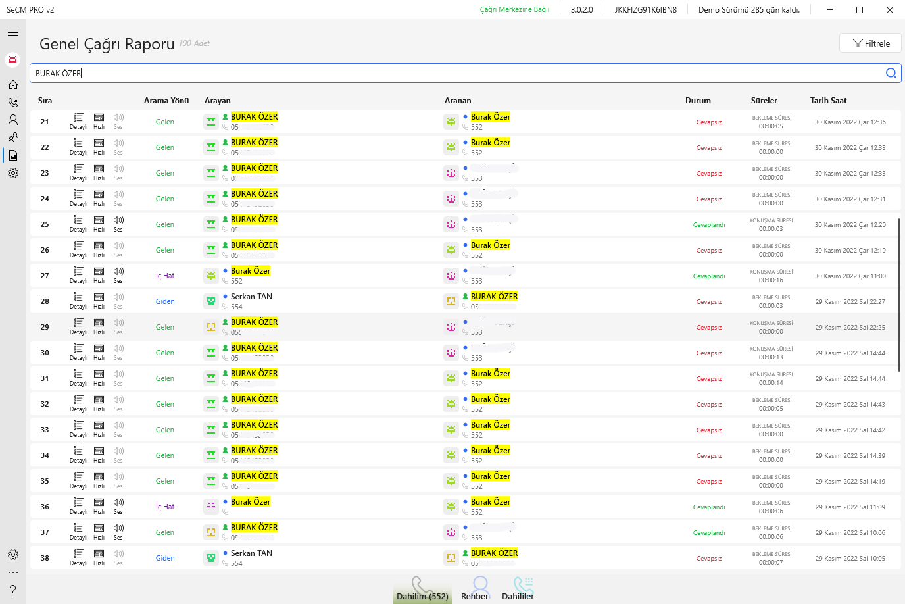Click the Filtrele button

click(870, 43)
